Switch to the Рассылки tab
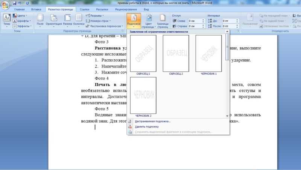Viewport: 301px width, 170px height. pyautogui.click(x=102, y=9)
